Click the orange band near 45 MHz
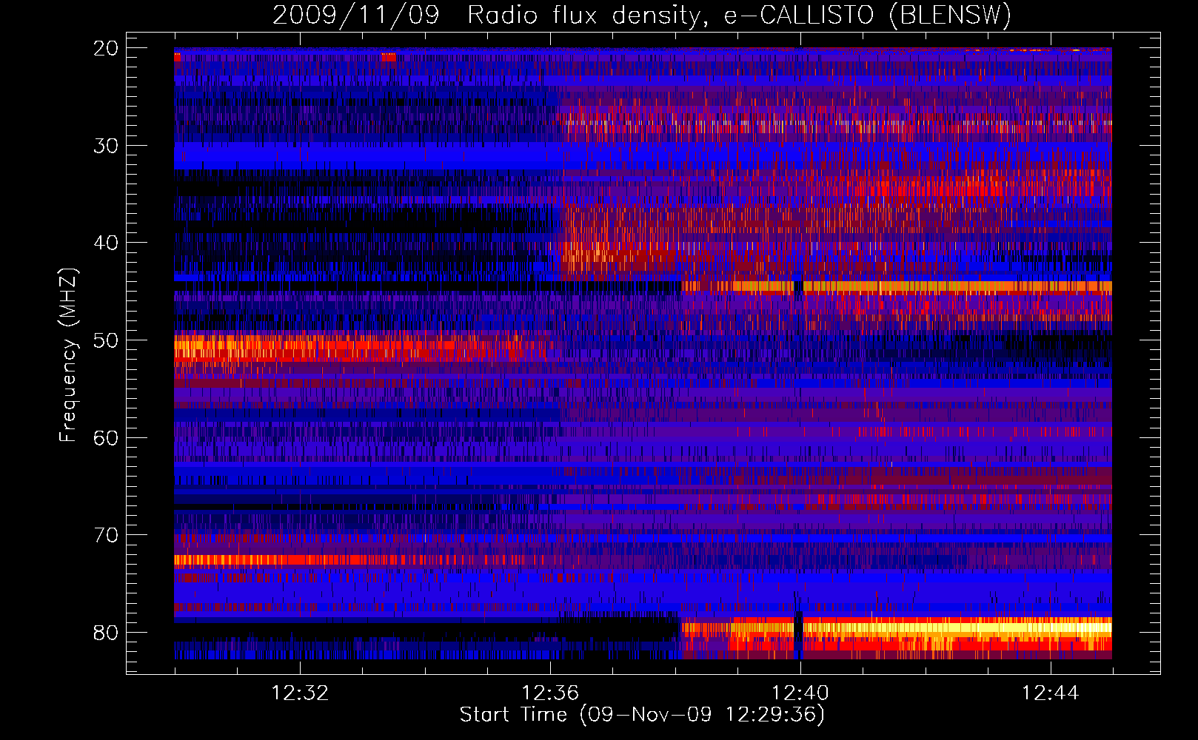 pos(897,286)
